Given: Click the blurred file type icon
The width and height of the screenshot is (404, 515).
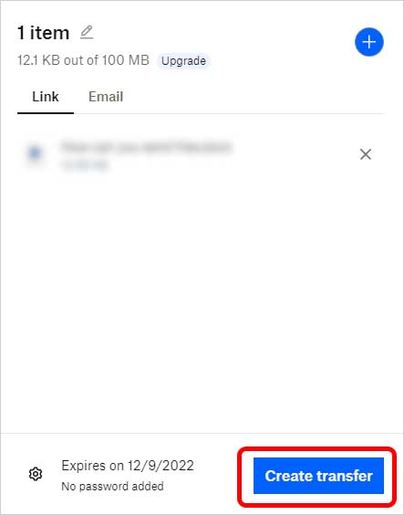Looking at the screenshot, I should tap(35, 152).
